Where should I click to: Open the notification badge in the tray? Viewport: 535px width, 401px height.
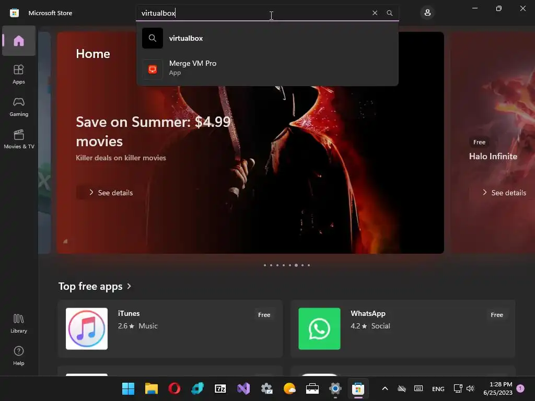pyautogui.click(x=520, y=388)
